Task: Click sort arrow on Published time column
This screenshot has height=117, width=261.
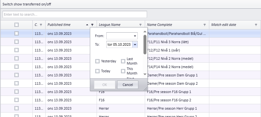Action: (87, 25)
